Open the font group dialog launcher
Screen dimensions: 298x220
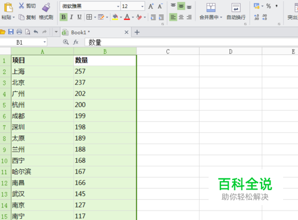click(x=163, y=24)
